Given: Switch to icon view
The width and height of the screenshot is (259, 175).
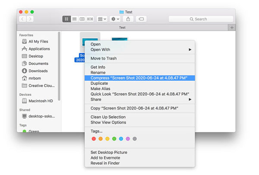Looking at the screenshot, I should tap(66, 19).
